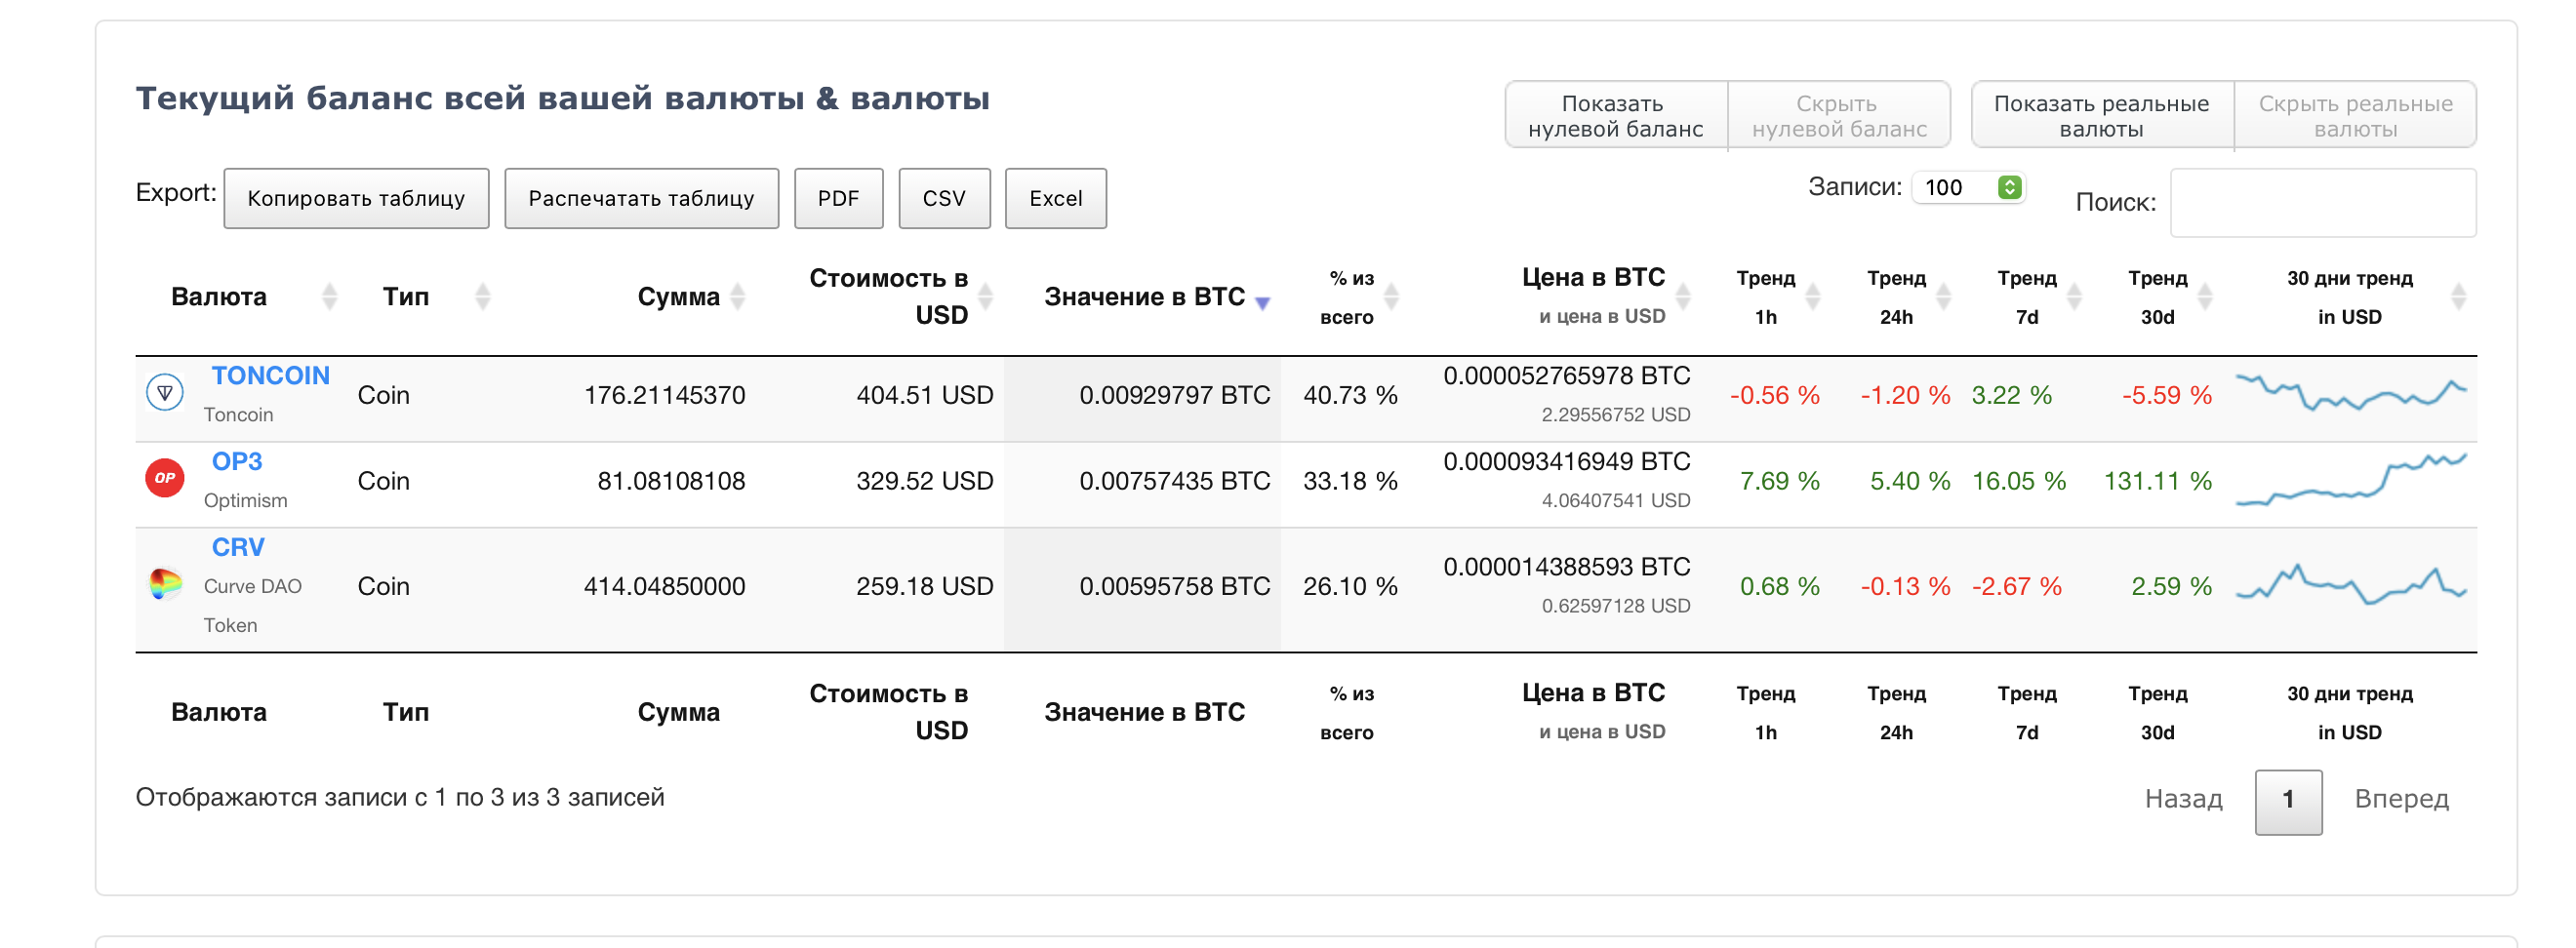Sort table by Валюта column arrows

[329, 296]
